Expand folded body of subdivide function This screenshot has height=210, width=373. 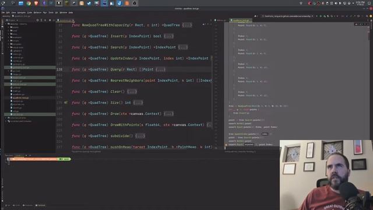click(x=140, y=136)
